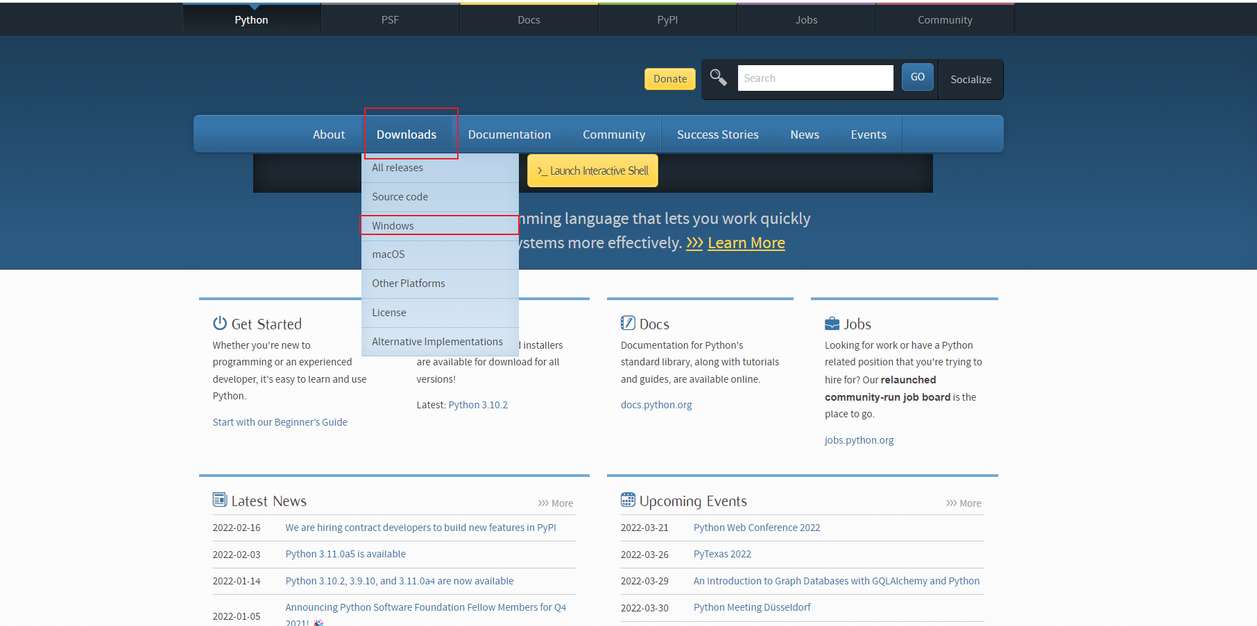Open Python Meeting Düsseldorf event link

tap(752, 607)
